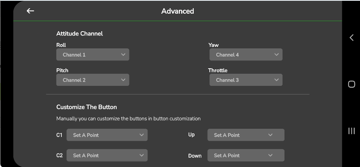Viewport: 360px width, 167px height.
Task: Expand the Yaw 'Channel 4' selector
Action: [245, 55]
